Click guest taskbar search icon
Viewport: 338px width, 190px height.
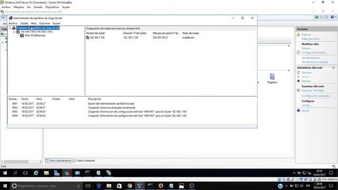15,173
